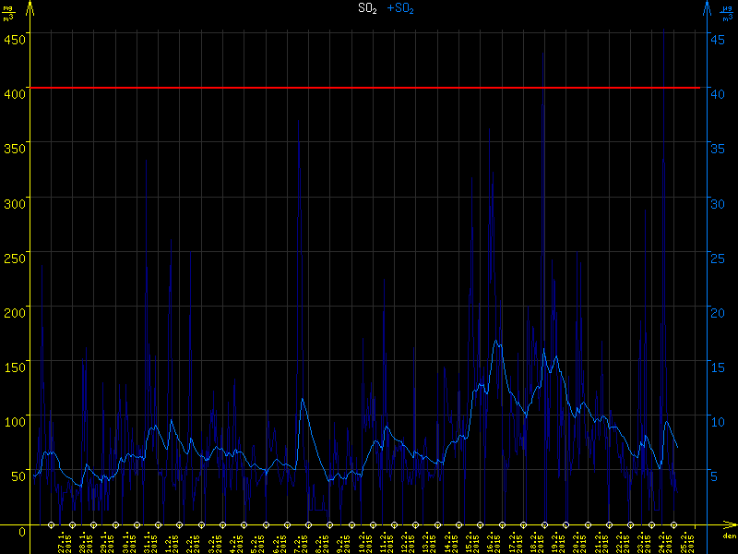
Task: Click the 450 value on left axis
Action: [14, 39]
